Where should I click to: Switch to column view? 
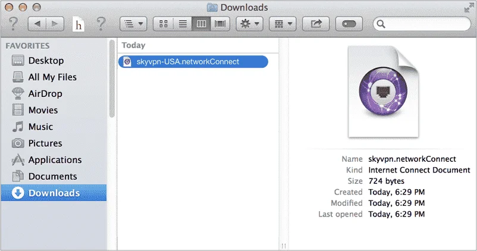pyautogui.click(x=201, y=24)
